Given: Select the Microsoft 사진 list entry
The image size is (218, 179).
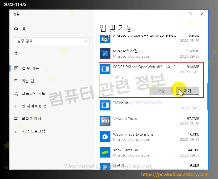Looking at the screenshot, I should click(150, 54).
